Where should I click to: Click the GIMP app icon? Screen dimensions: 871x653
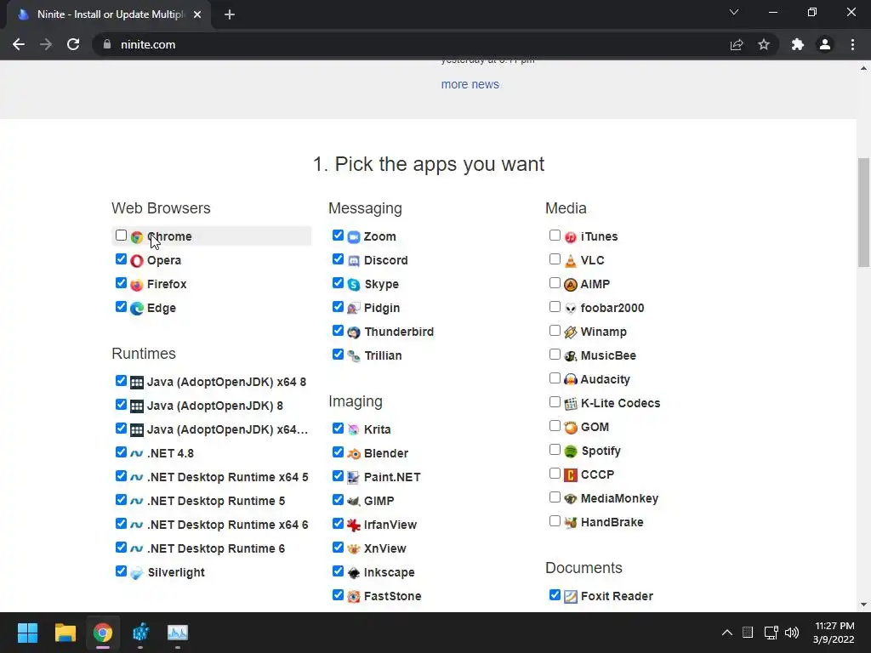pos(354,502)
